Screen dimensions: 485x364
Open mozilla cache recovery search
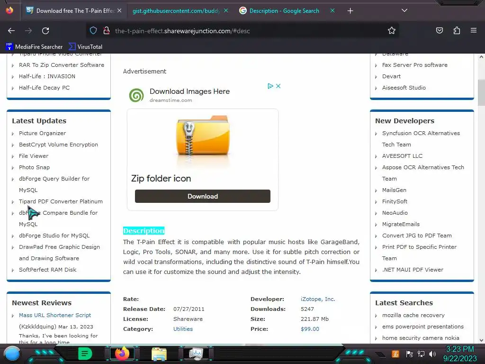click(x=413, y=315)
